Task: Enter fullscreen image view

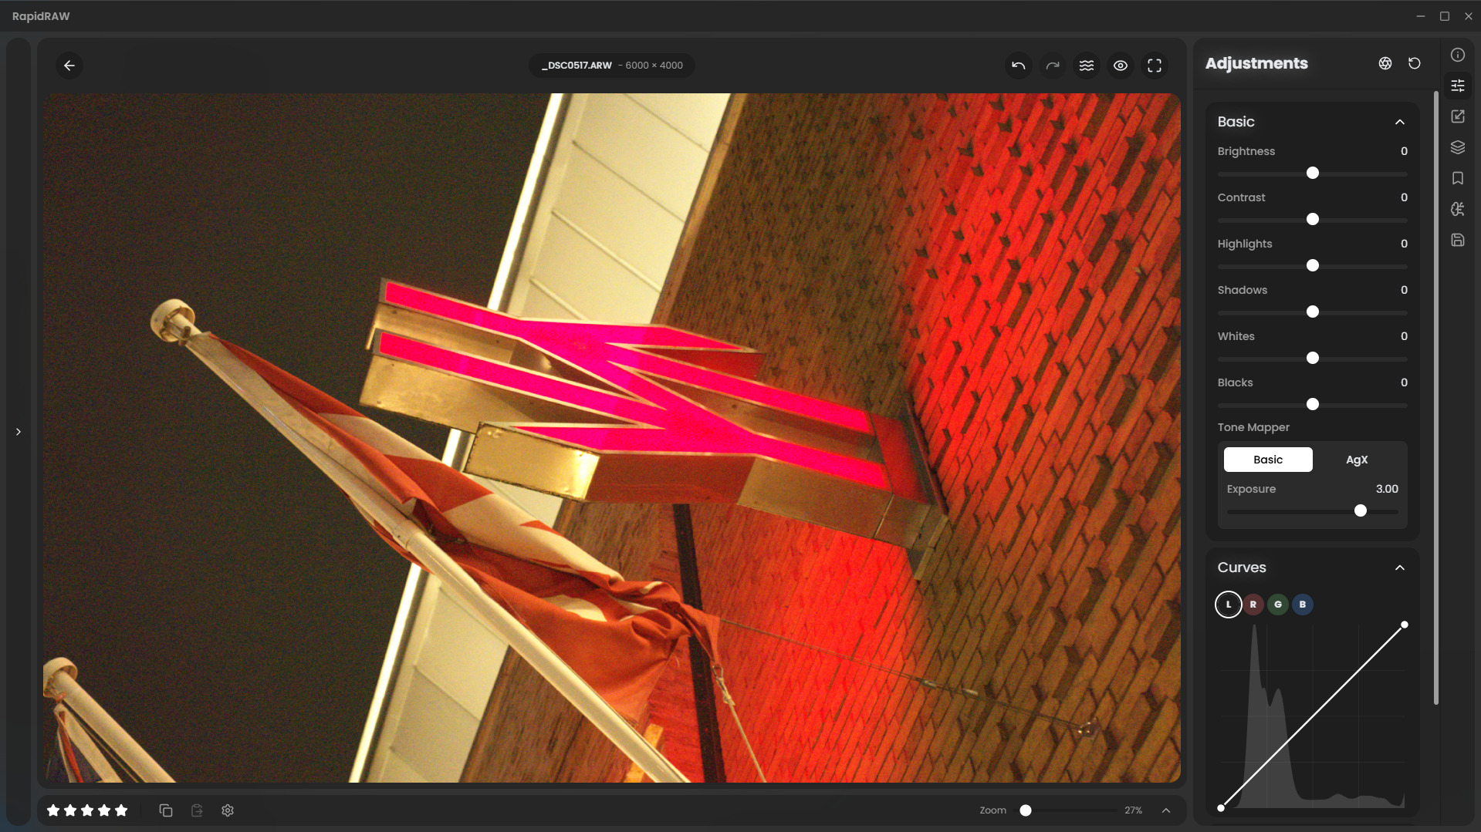Action: [1154, 66]
